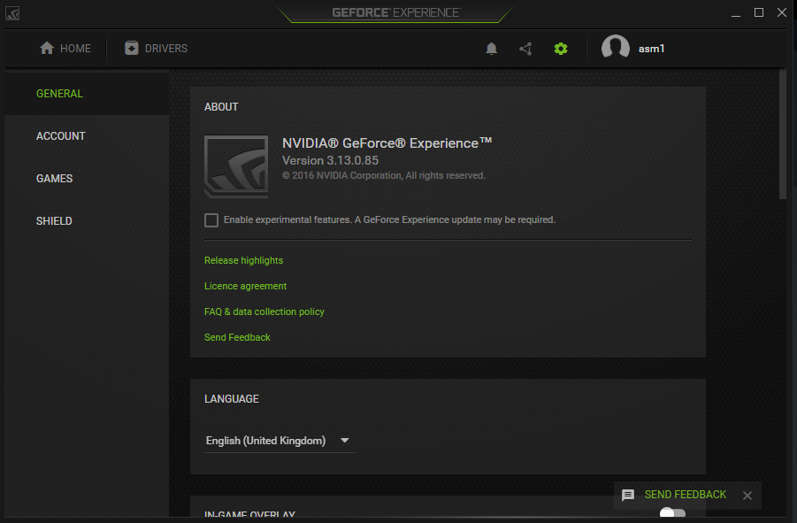Maximize the GeForce Experience window
Image resolution: width=797 pixels, height=523 pixels.
click(x=759, y=12)
